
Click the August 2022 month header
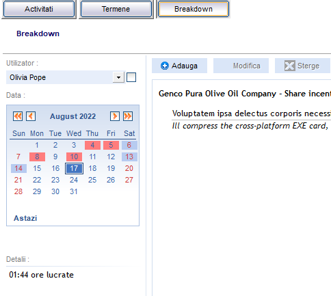(x=72, y=116)
